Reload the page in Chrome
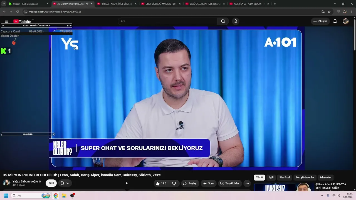356x200 pixels. 18,12
